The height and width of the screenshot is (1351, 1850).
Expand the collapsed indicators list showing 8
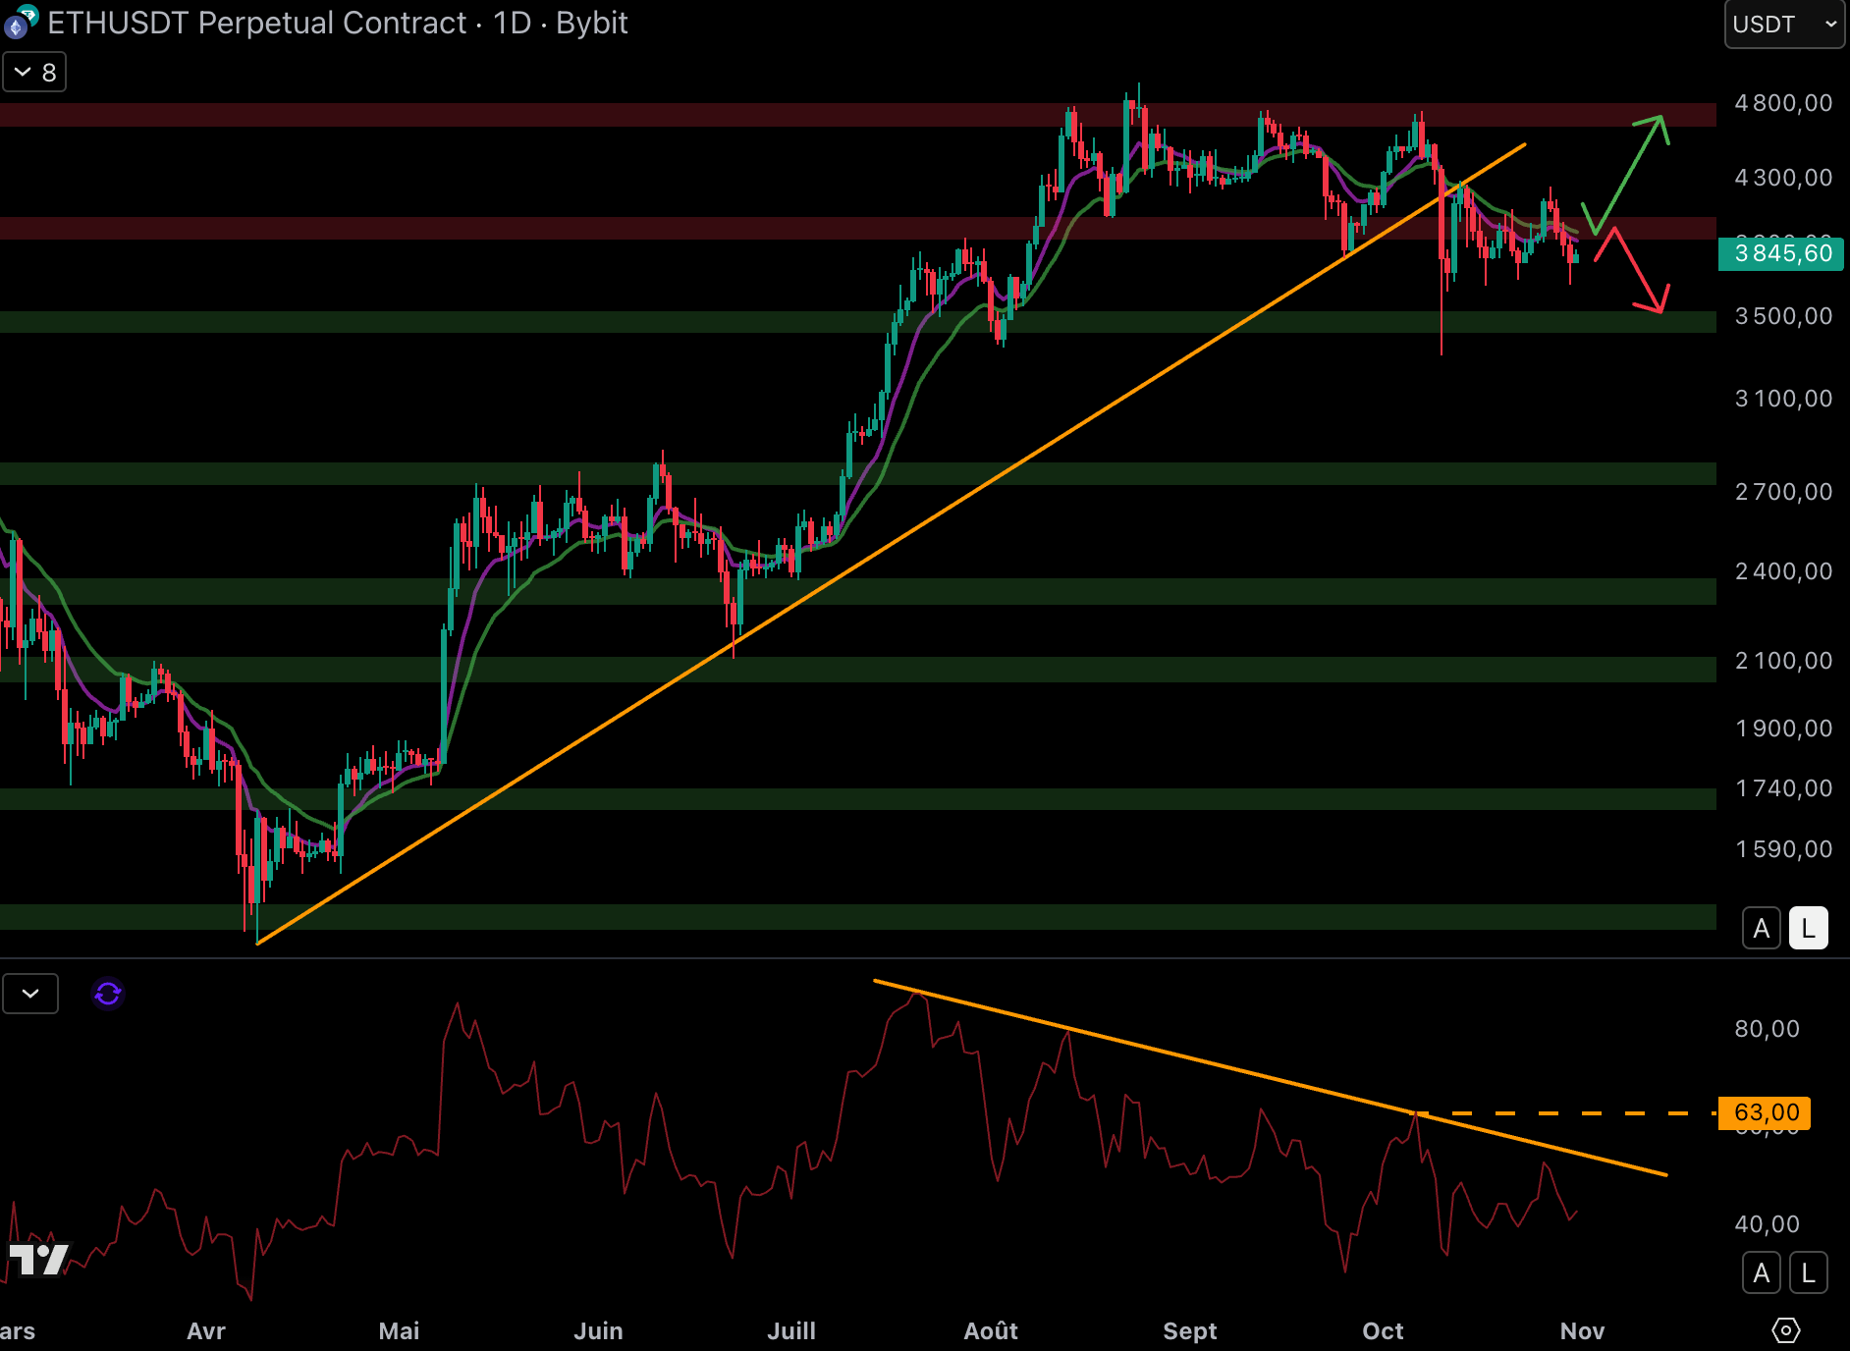pos(34,73)
